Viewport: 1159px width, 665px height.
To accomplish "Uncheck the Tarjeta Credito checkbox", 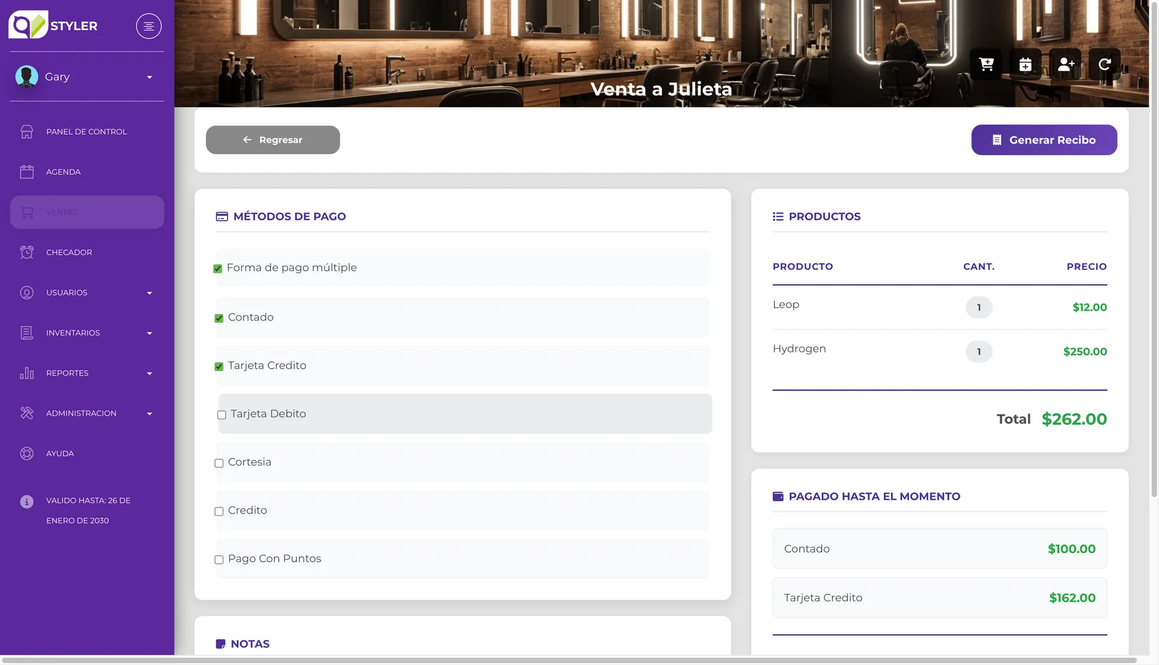I will click(219, 366).
